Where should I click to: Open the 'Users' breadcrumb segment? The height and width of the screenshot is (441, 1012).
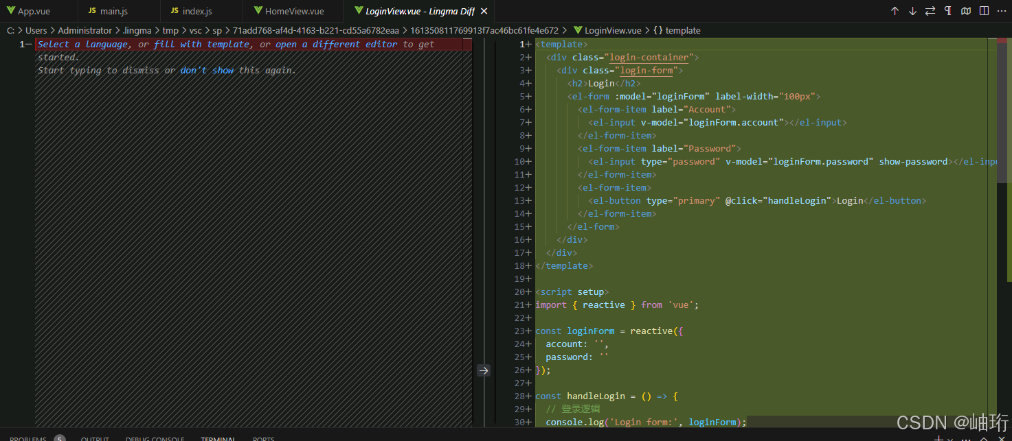[x=36, y=30]
